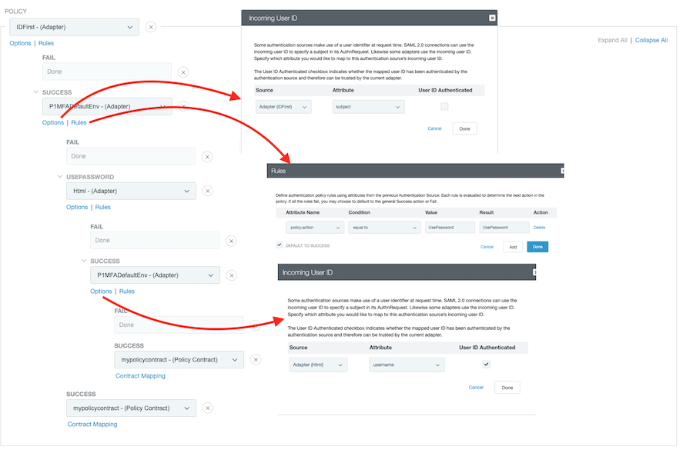Delete the policy.action rule
693x463 pixels.
[x=539, y=228]
